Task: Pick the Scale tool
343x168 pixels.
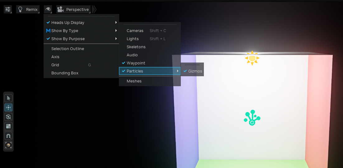Action: point(8,126)
